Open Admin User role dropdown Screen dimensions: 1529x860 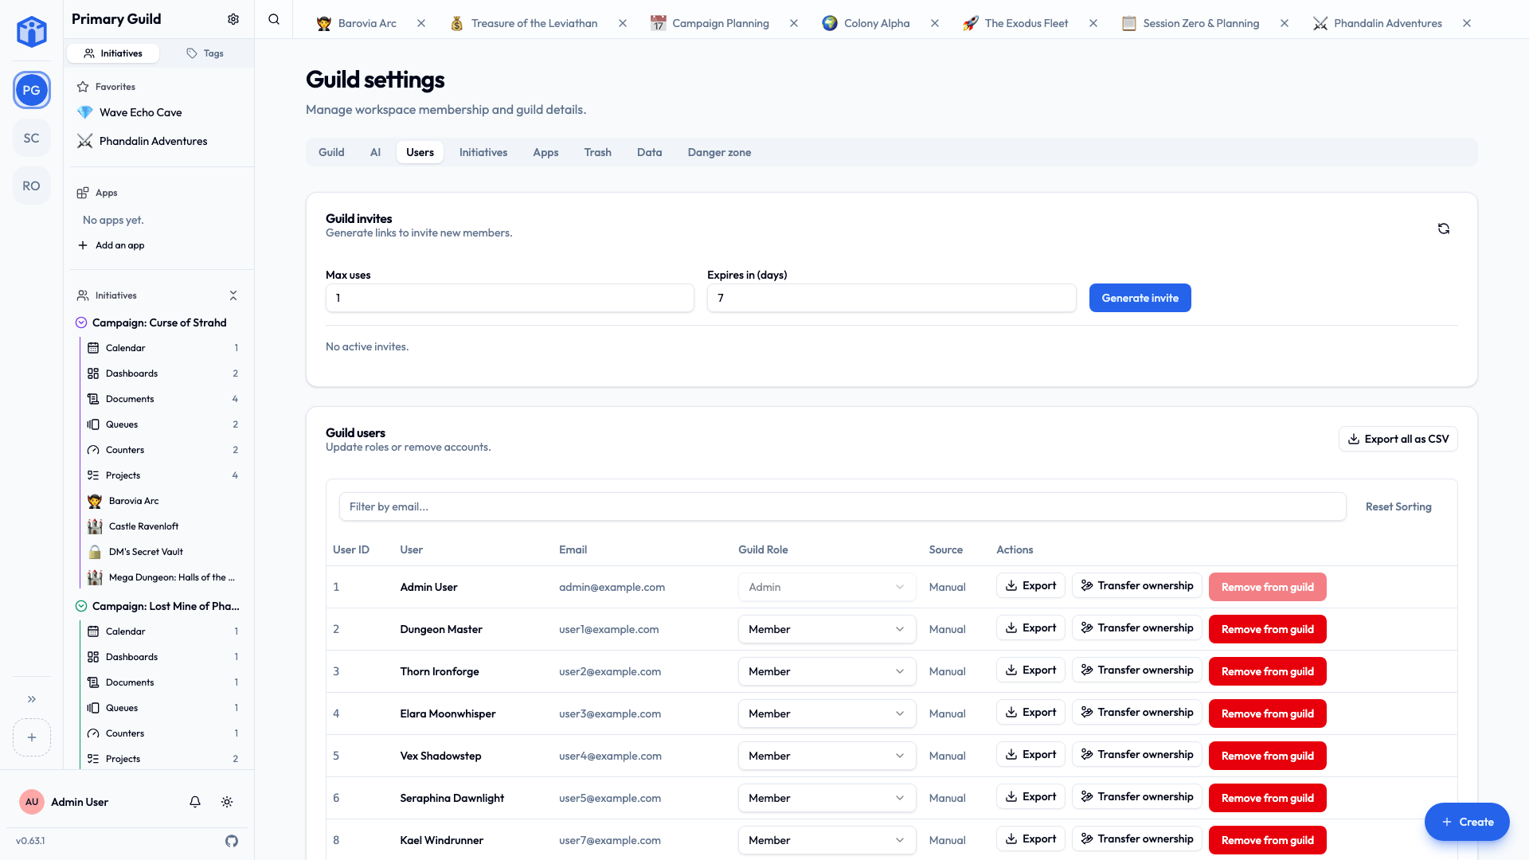(x=827, y=587)
